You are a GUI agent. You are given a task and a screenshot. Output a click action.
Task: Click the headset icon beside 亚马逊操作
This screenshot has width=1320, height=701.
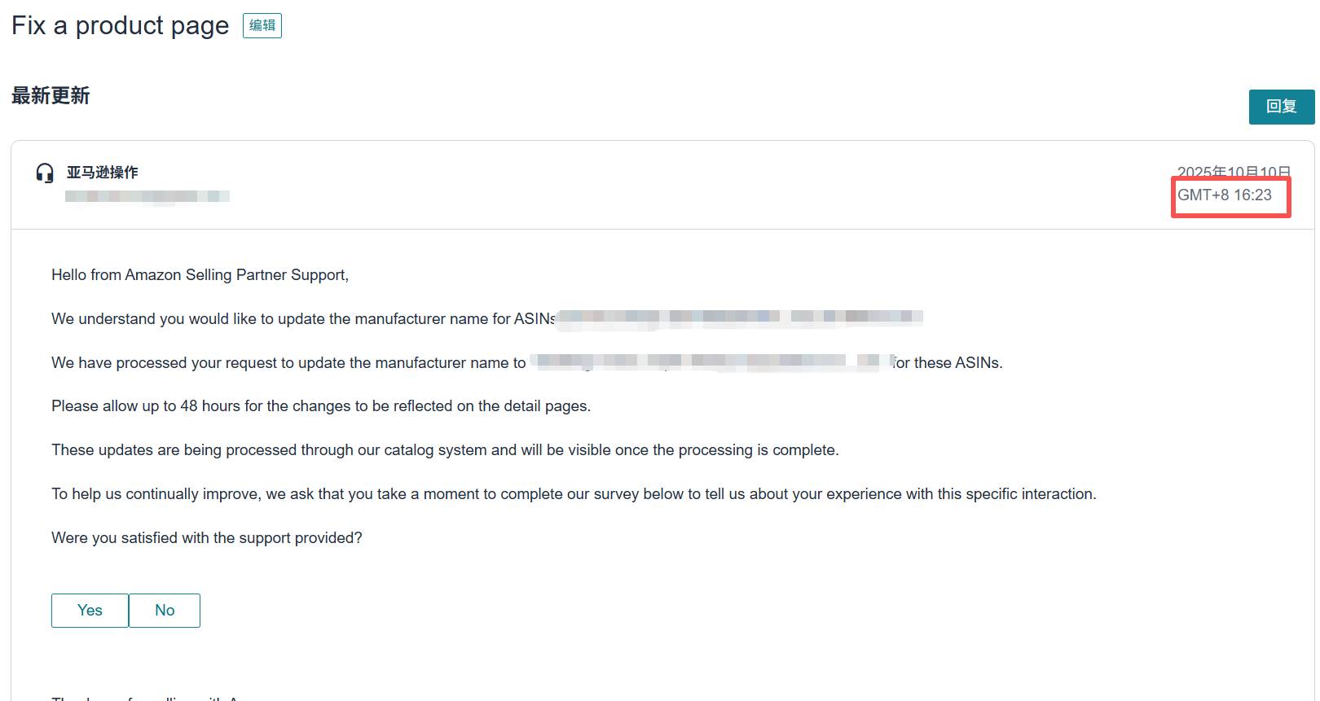tap(45, 173)
